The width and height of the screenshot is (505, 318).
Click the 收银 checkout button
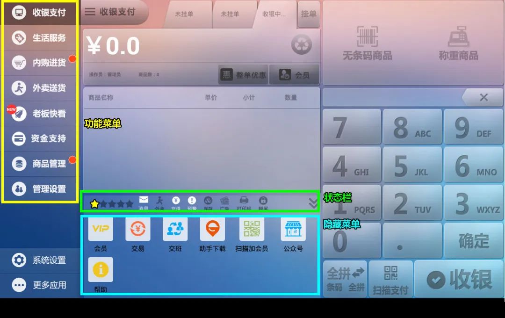coord(459,279)
